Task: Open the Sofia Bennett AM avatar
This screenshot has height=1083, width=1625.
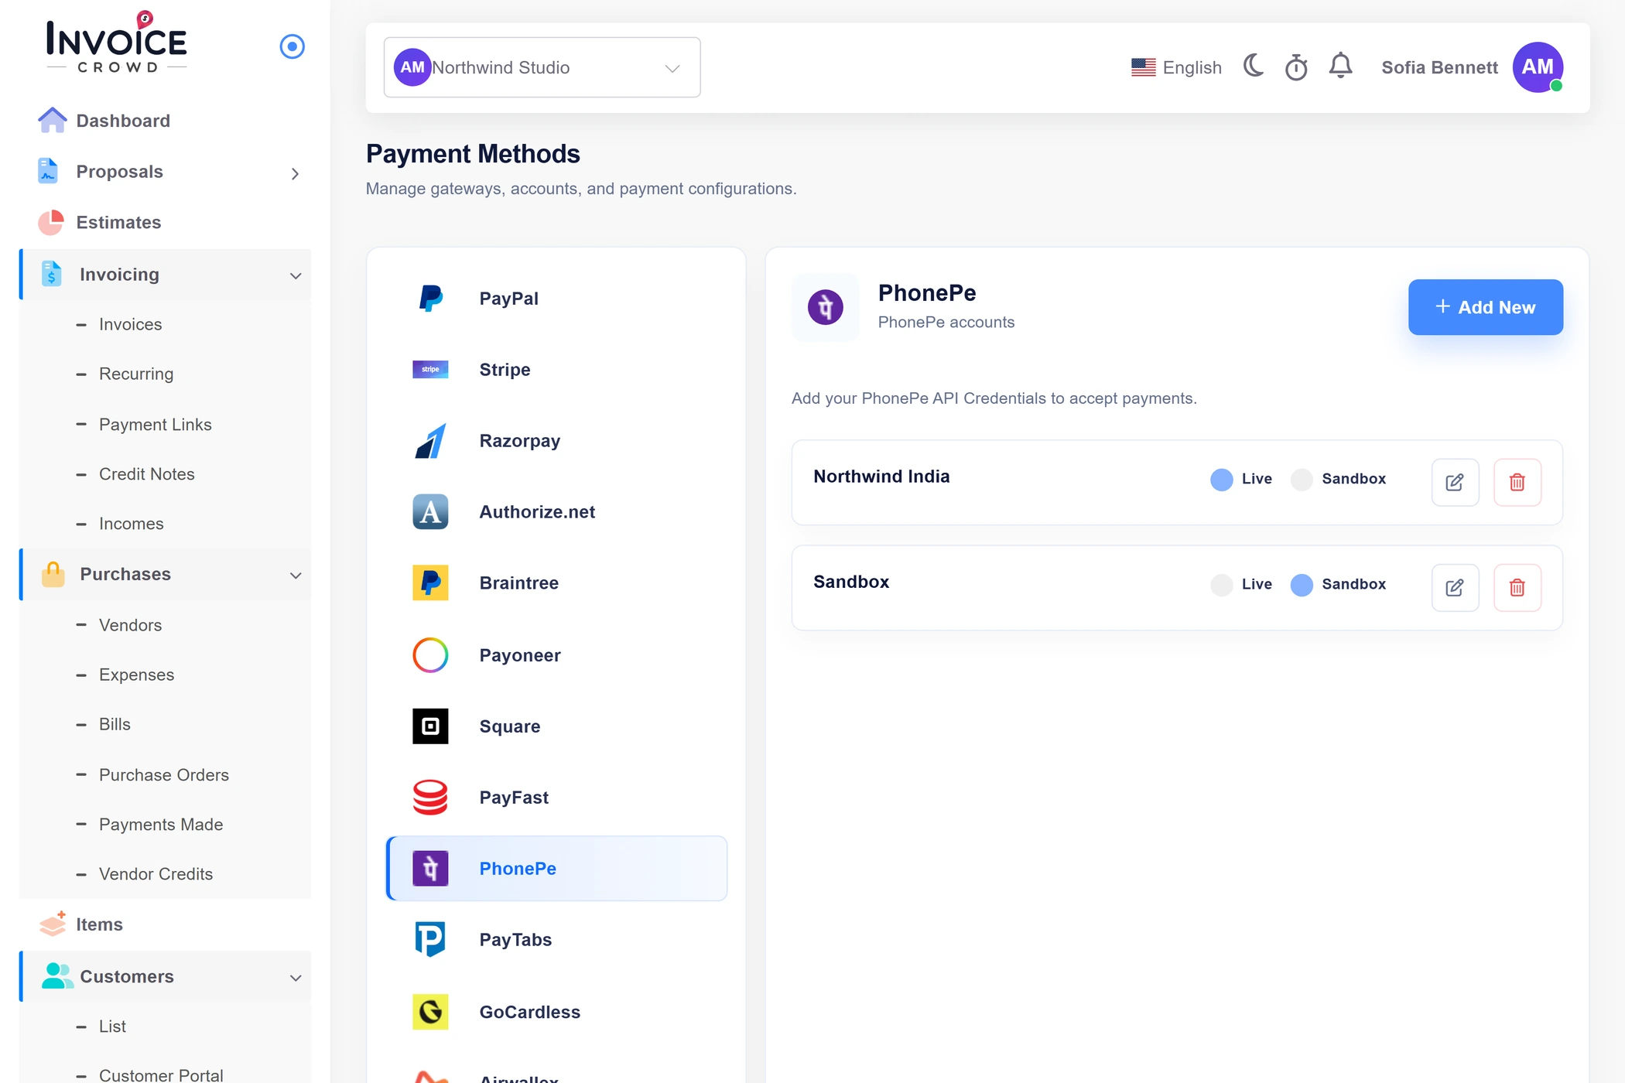Action: pyautogui.click(x=1538, y=67)
